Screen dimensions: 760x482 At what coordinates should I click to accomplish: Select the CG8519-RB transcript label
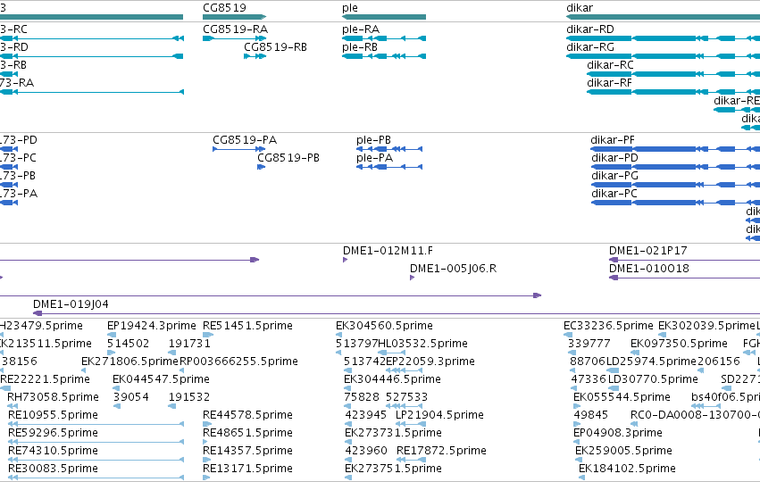(275, 47)
